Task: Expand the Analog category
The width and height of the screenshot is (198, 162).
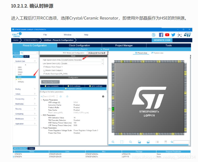Action: (x=25, y=89)
